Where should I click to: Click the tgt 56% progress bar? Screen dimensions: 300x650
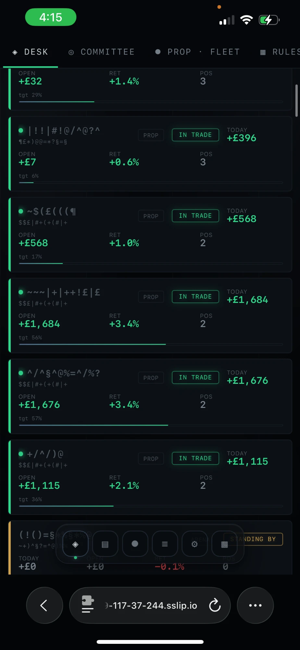pyautogui.click(x=151, y=344)
